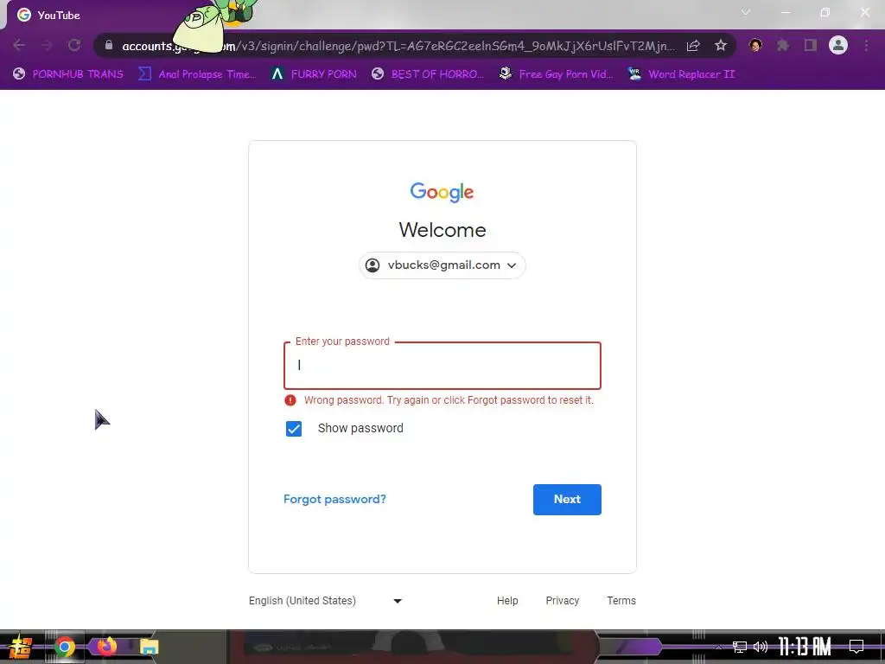The image size is (885, 664).
Task: Open the Help footer link
Action: [507, 601]
